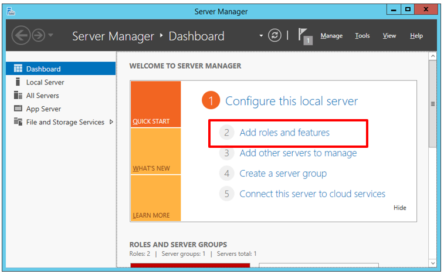
Task: Expand File and Storage Services arrow
Action: [x=111, y=122]
